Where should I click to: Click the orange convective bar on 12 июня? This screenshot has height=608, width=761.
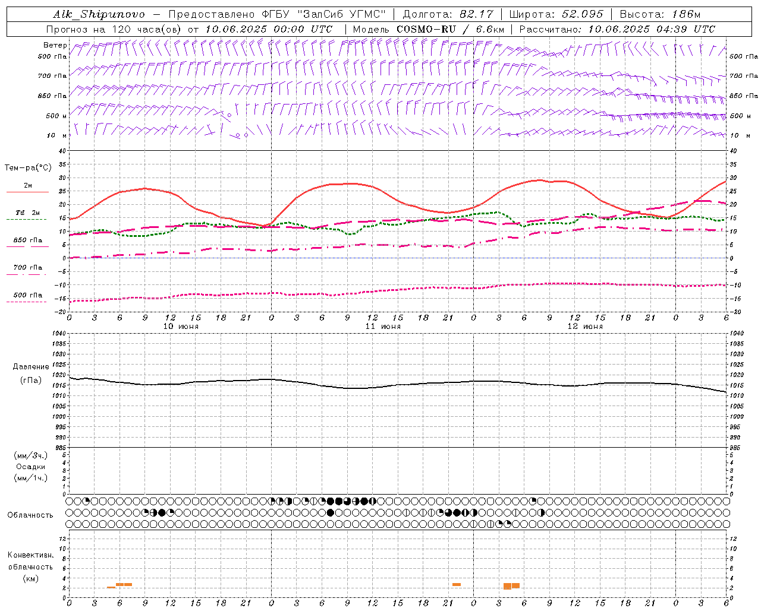511,586
